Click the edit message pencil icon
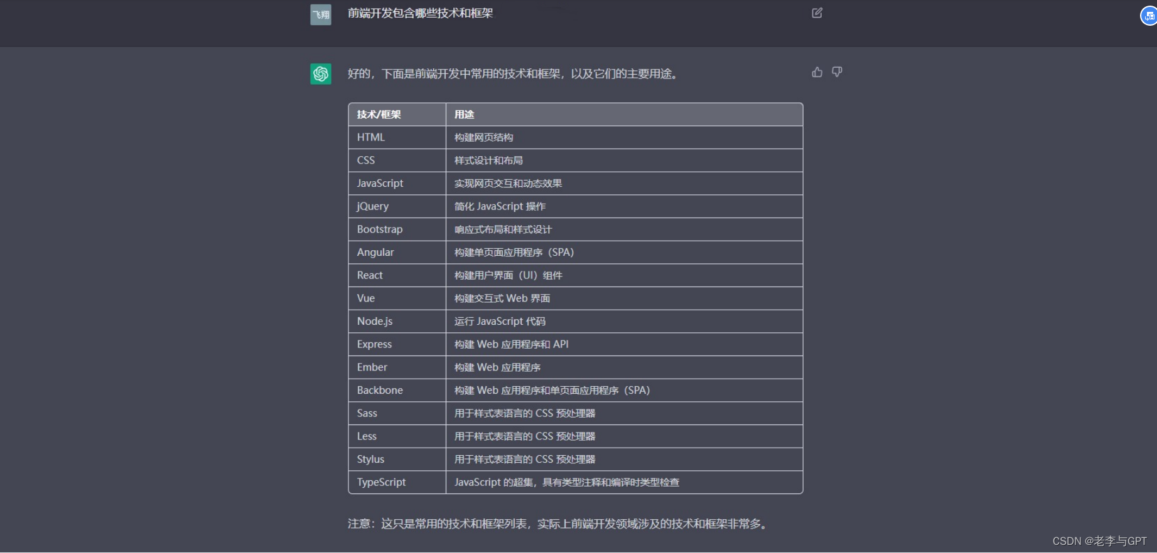The width and height of the screenshot is (1157, 553). [x=817, y=13]
